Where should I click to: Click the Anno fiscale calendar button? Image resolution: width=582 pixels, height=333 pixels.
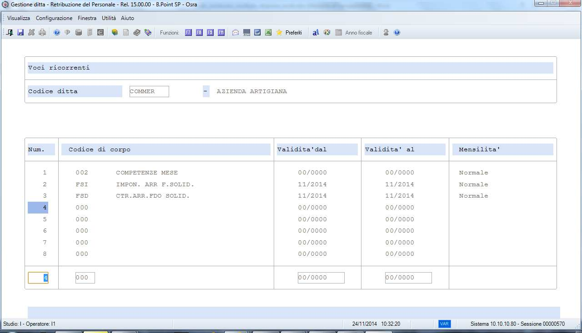(x=354, y=33)
